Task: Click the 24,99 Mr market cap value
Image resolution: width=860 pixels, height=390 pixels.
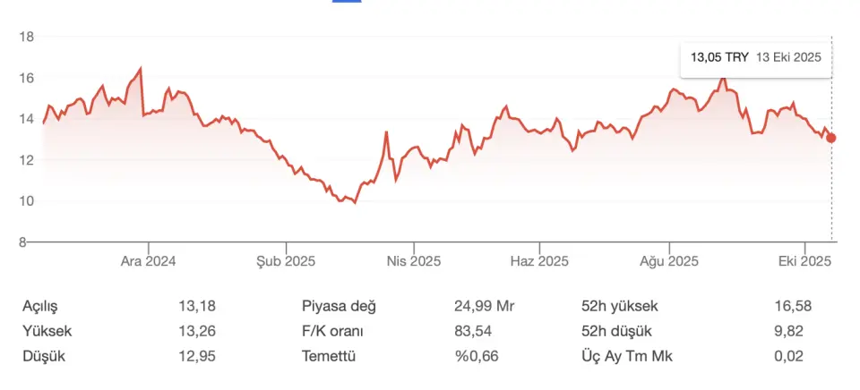Action: point(485,306)
